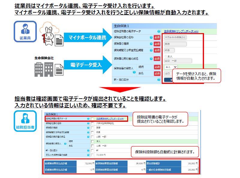240x178 pixels.
Task: Click the help icon for 支払った保険料等の金額 in confirmation screen
Action: (x=88, y=155)
